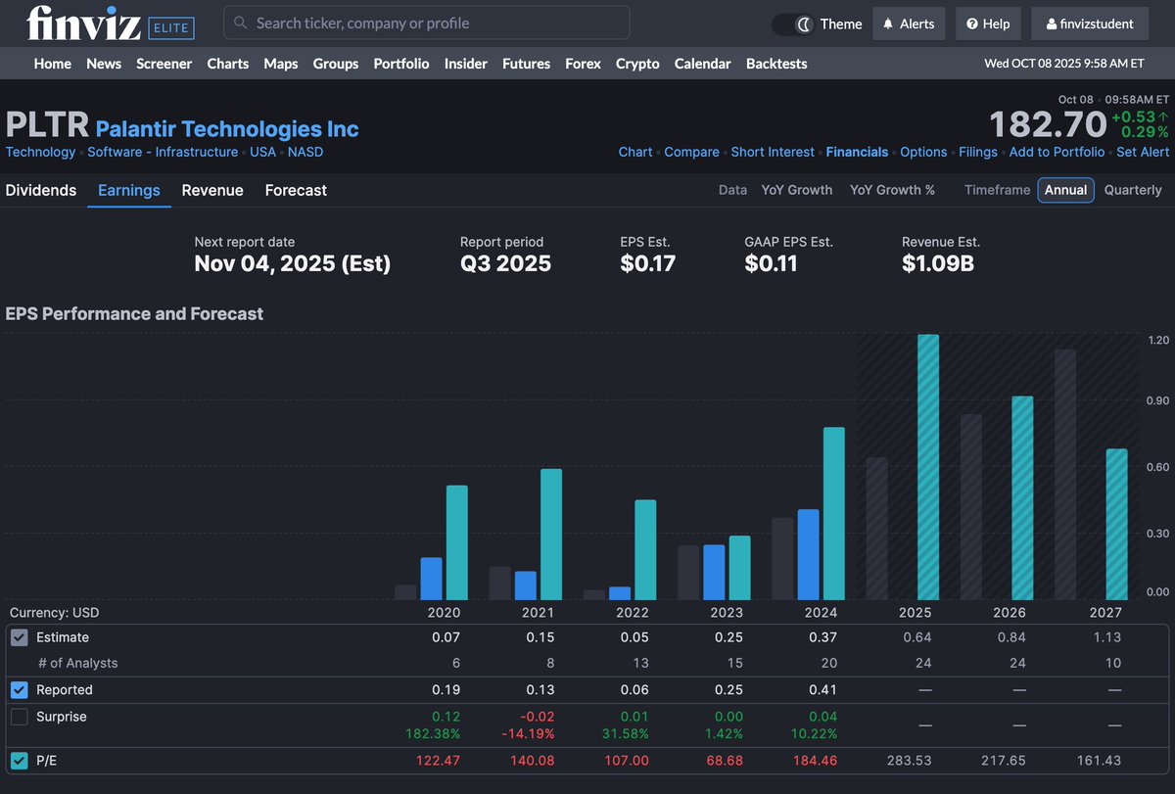Open the USA country link
Image resolution: width=1175 pixels, height=794 pixels.
262,152
